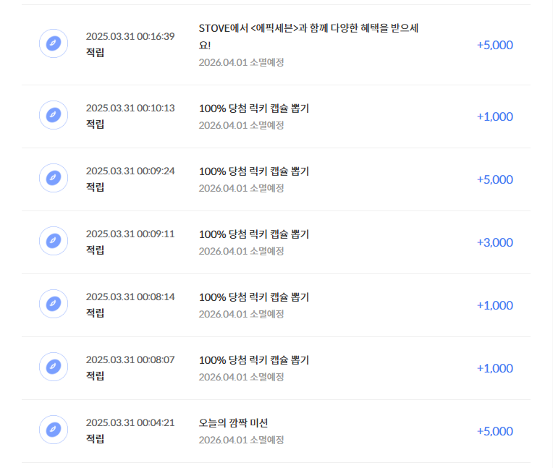Select 럭키 캡슐 뽑기 title at 00:08:14
The height and width of the screenshot is (468, 553).
(x=254, y=297)
